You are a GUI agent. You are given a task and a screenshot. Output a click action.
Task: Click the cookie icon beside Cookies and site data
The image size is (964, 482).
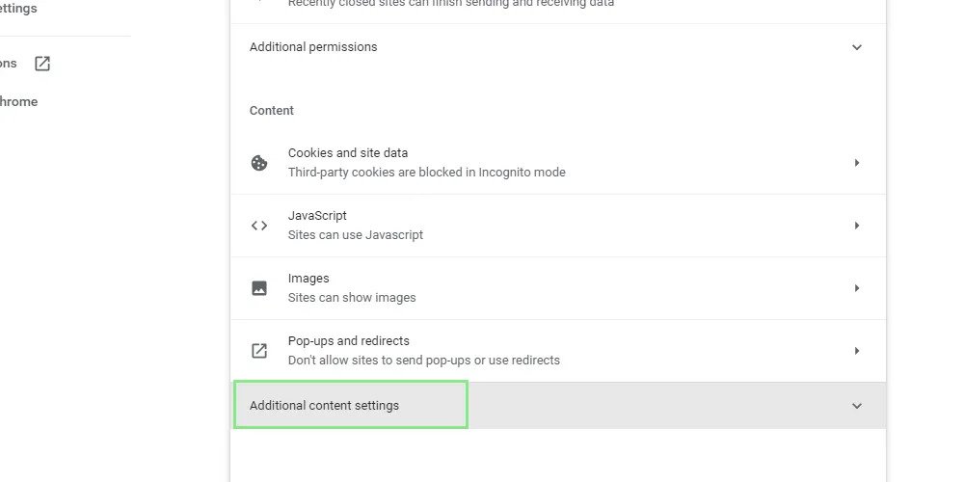click(259, 163)
